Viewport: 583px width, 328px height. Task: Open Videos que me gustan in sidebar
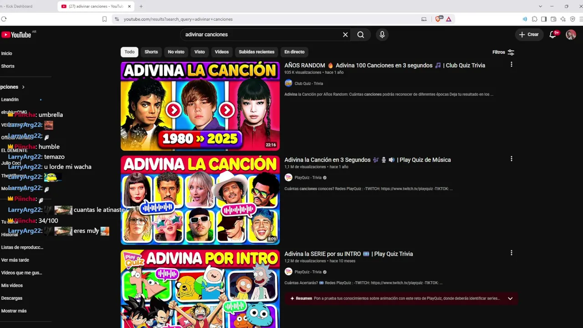(21, 273)
